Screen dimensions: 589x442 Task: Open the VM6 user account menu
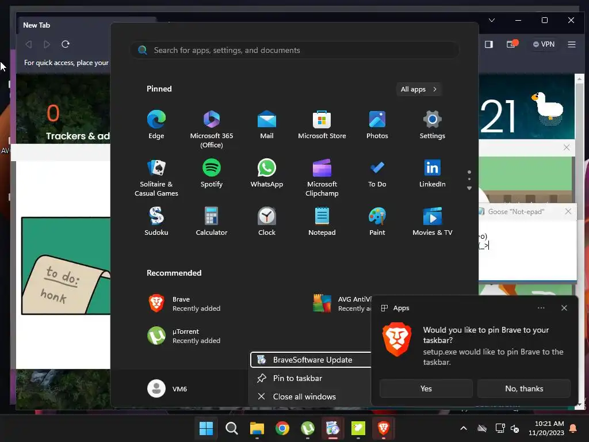(167, 388)
